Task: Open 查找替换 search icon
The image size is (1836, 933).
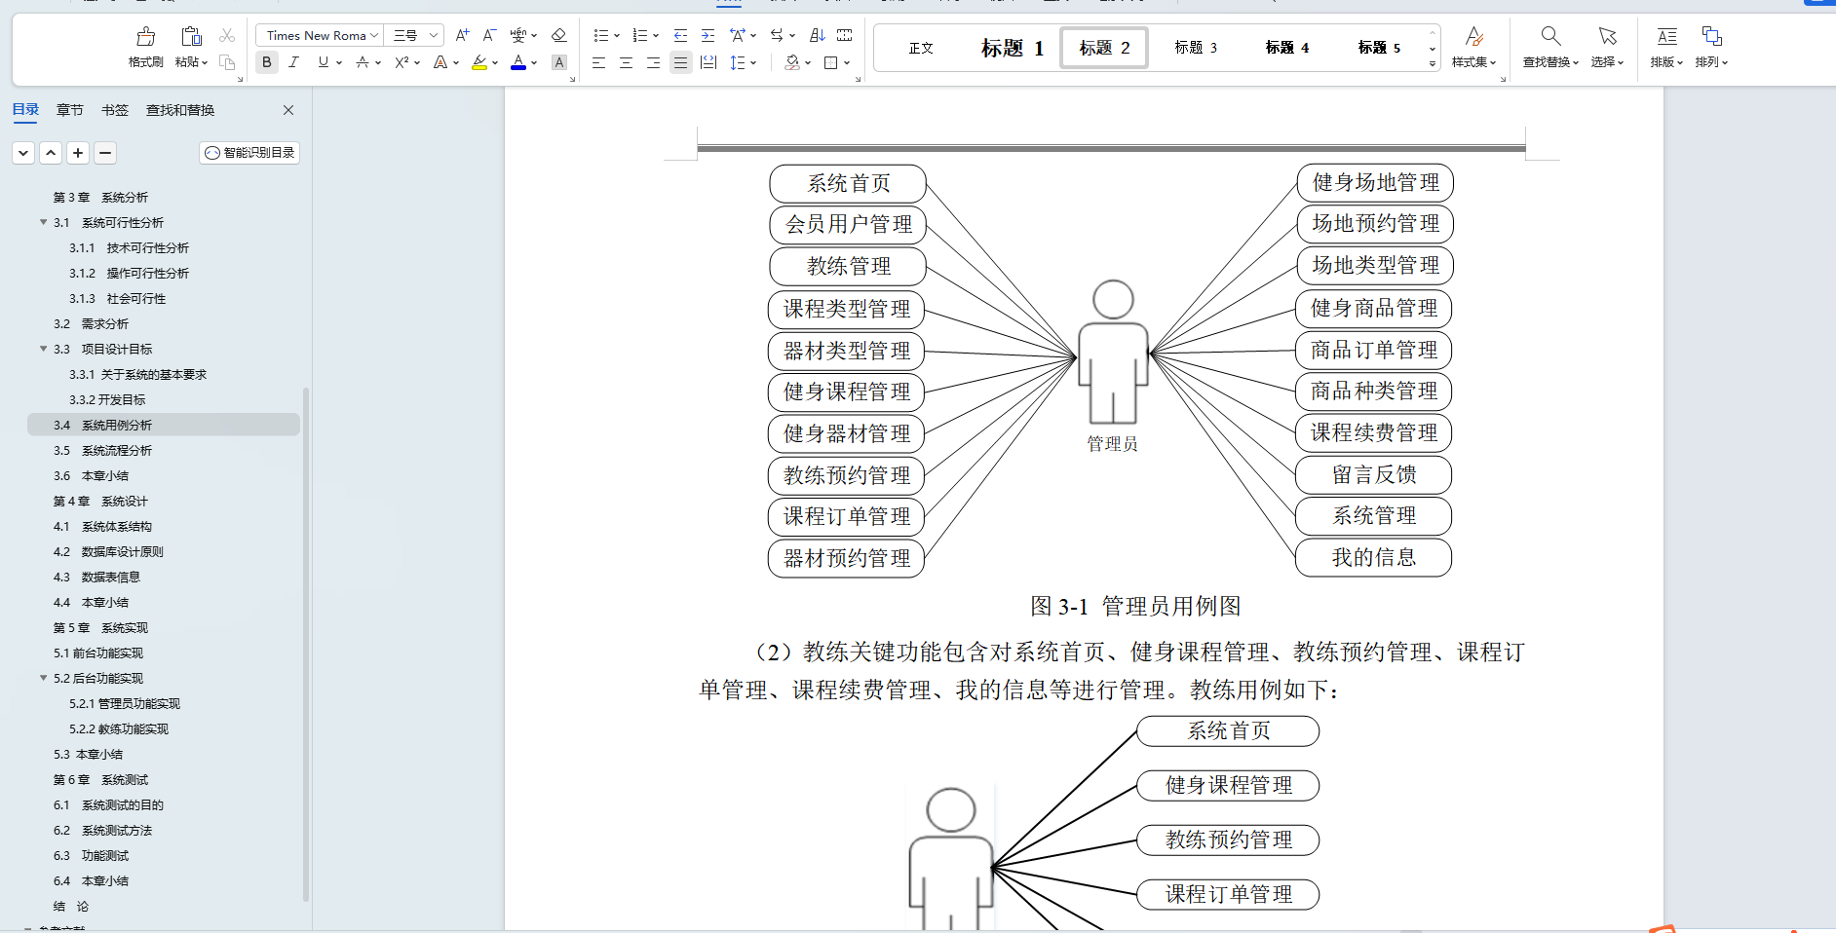Action: coord(1550,36)
